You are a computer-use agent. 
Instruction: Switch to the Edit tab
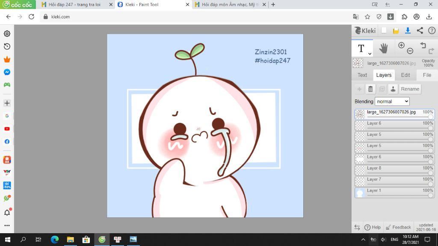click(405, 75)
